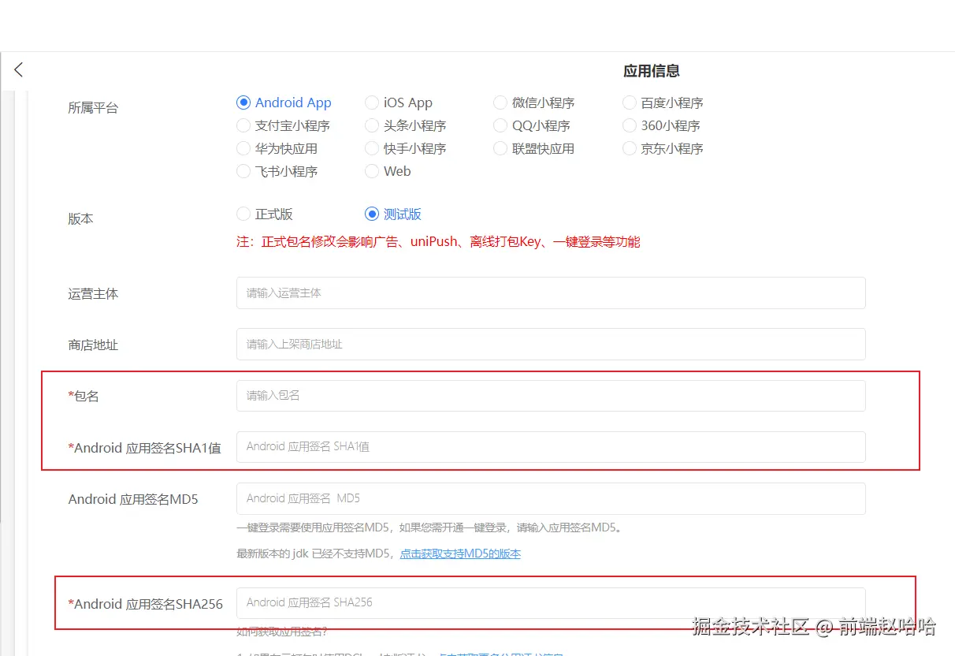Choose 华为快应用 radio option
The width and height of the screenshot is (955, 656).
277,148
